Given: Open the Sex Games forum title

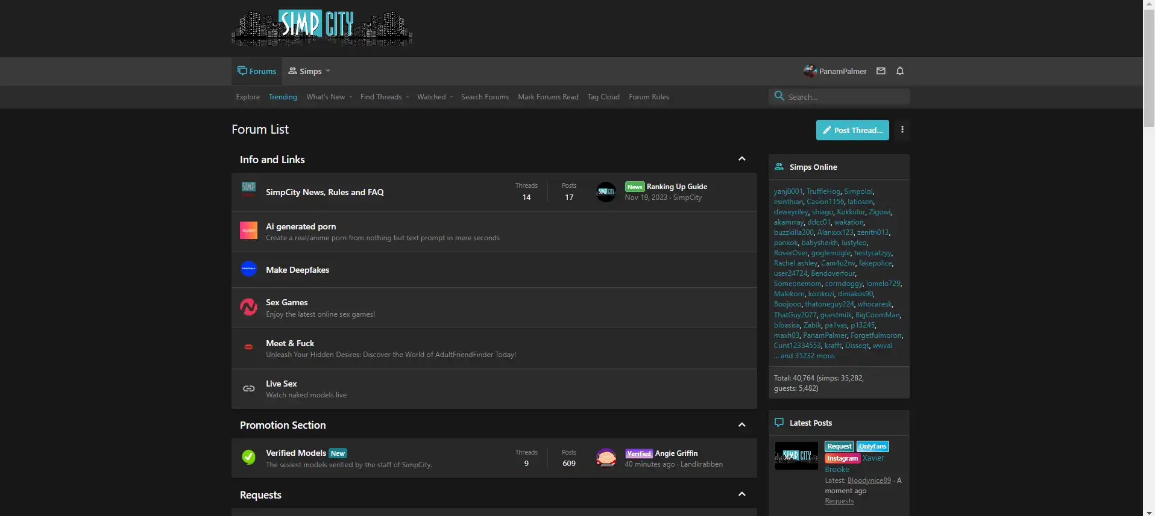Looking at the screenshot, I should click(287, 302).
